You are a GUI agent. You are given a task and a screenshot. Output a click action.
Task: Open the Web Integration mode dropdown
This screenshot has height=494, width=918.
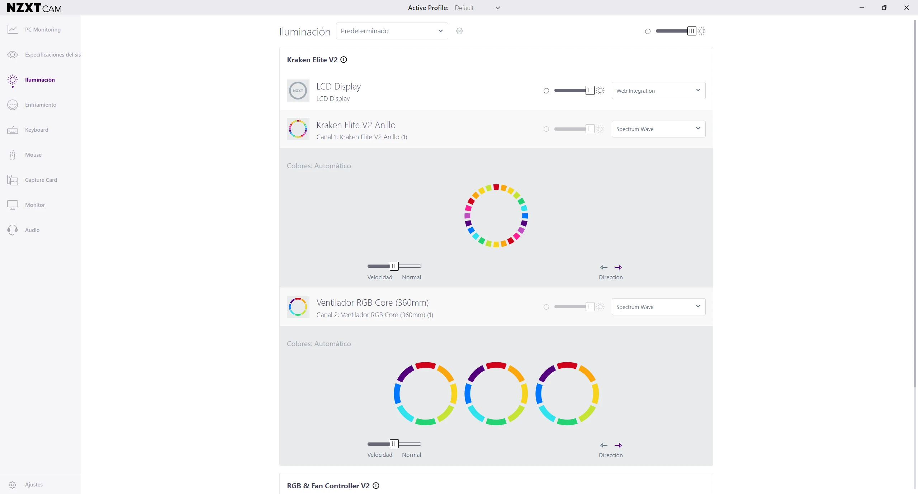pos(658,91)
